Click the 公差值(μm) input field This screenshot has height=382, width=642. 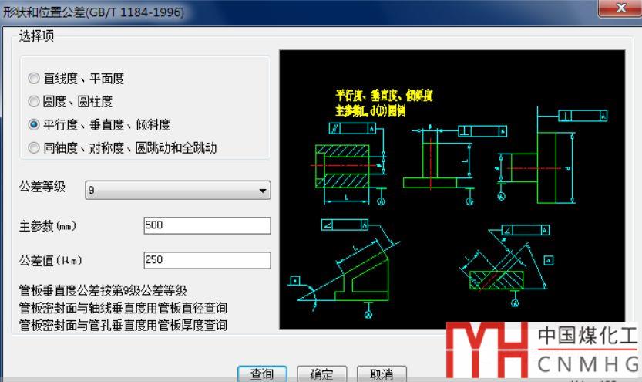point(207,260)
